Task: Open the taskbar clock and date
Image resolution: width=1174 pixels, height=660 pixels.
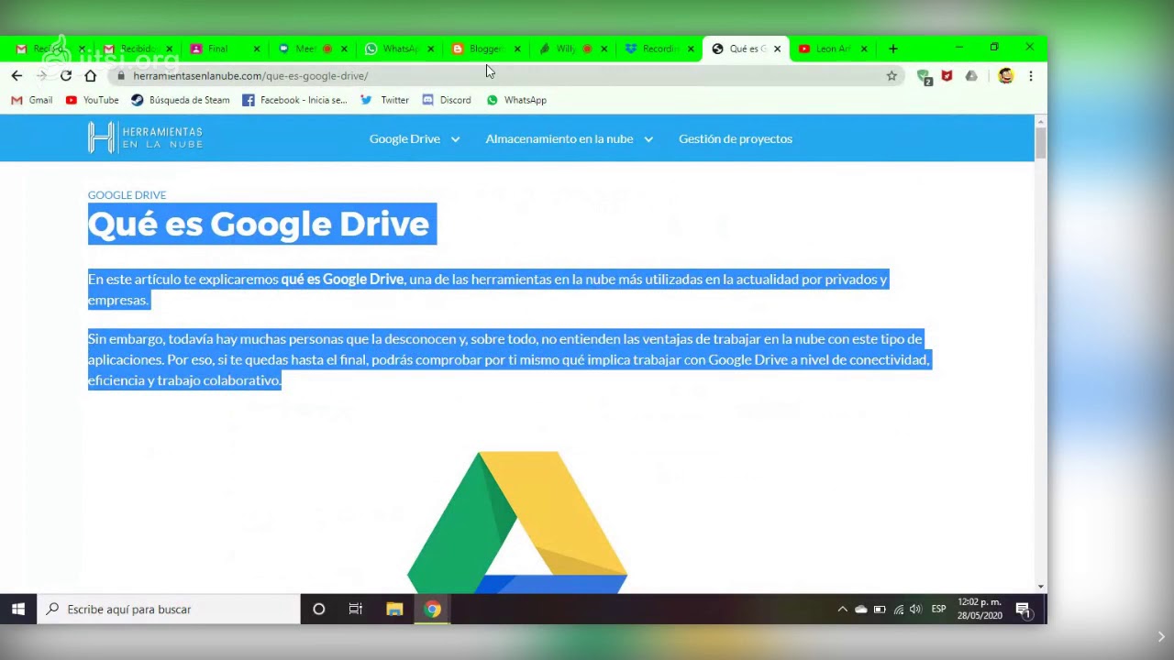Action: click(980, 610)
